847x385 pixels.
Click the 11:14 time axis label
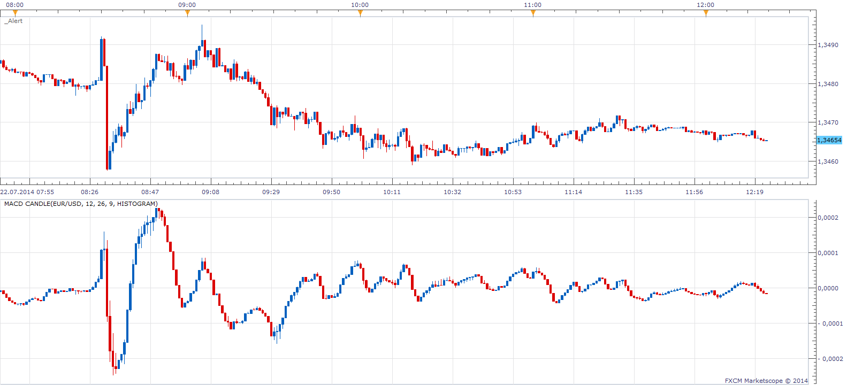point(574,192)
